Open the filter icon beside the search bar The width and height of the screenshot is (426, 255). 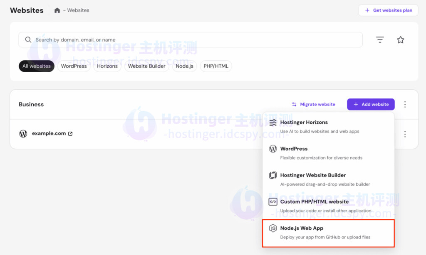coord(380,39)
